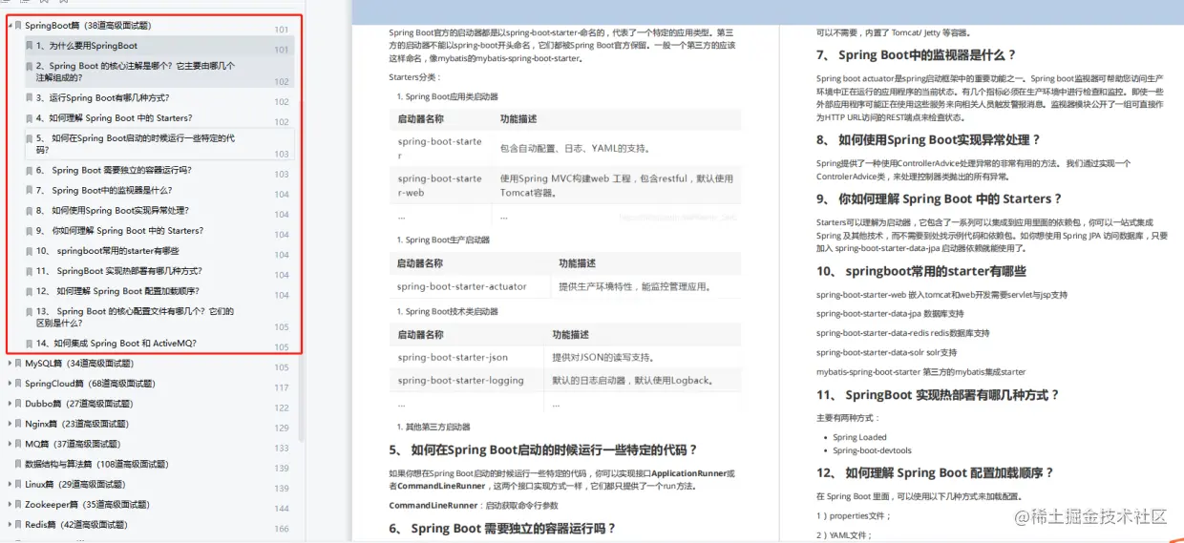Image resolution: width=1184 pixels, height=543 pixels.
Task: Open bookmark 7、Spring Boot中的监视器是什么？
Action: coord(104,191)
